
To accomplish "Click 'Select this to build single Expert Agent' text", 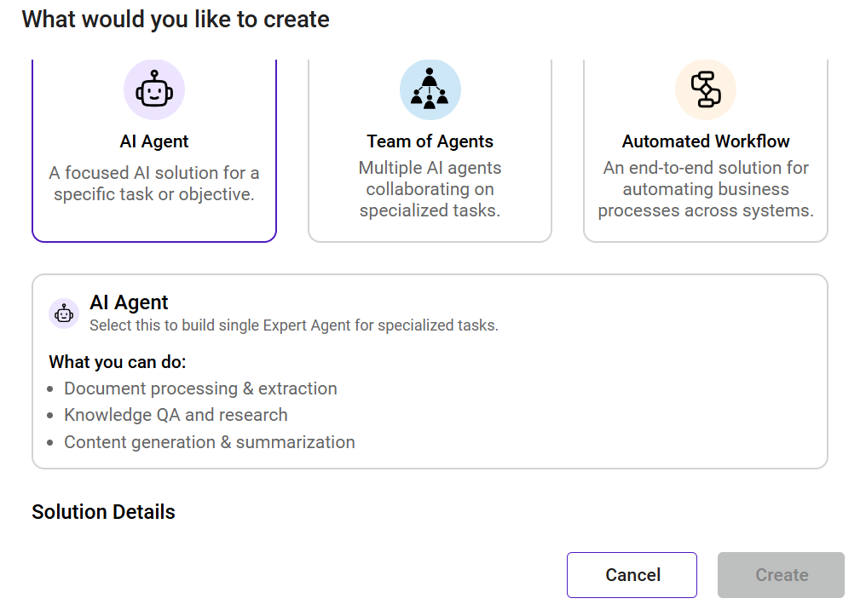I will click(x=294, y=325).
